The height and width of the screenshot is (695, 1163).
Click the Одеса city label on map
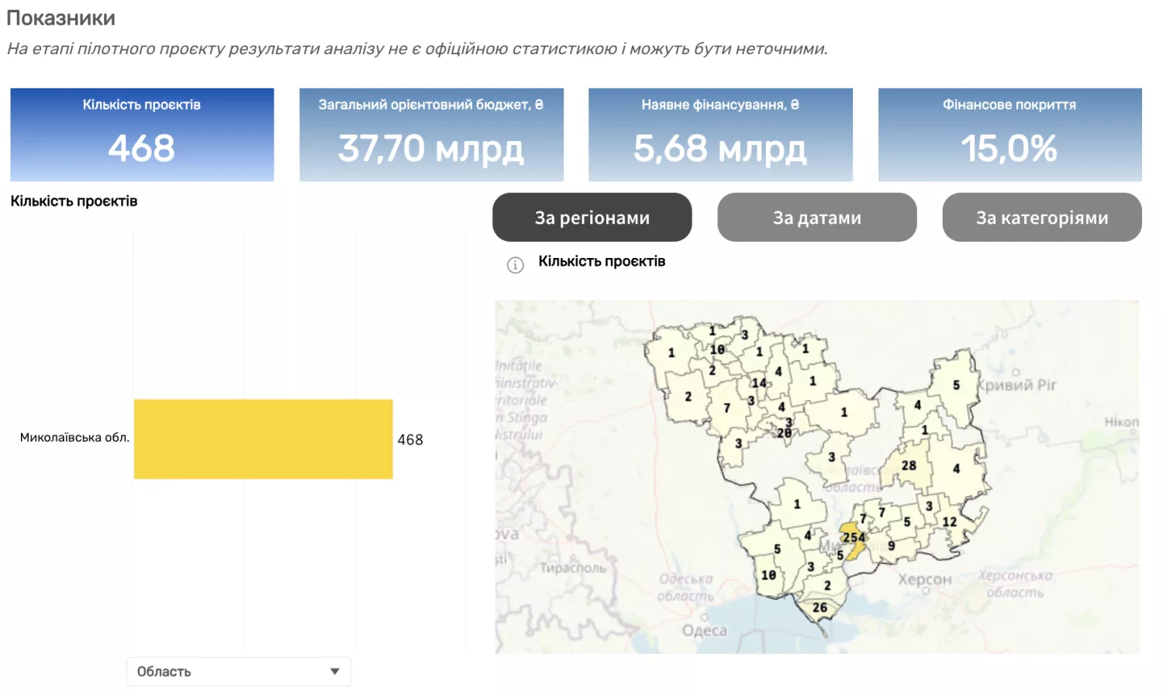pyautogui.click(x=705, y=631)
